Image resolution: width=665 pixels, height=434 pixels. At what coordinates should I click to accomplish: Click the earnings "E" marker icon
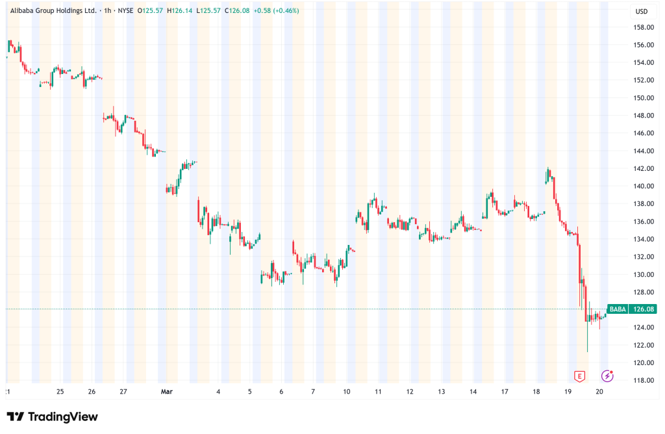[x=579, y=376]
